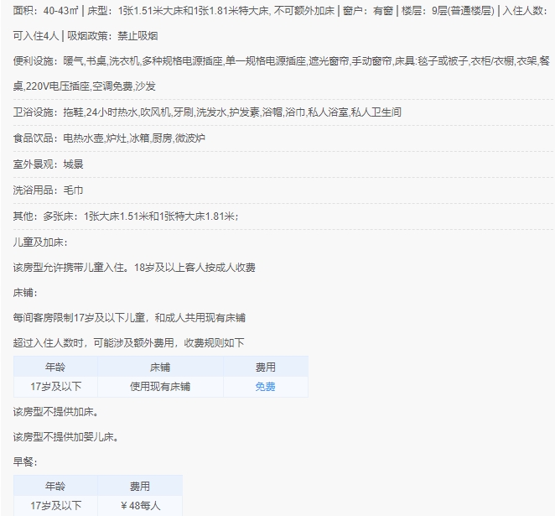Click the 该房型允许携带儿童入住 sentence
The image size is (555, 516).
pos(134,268)
